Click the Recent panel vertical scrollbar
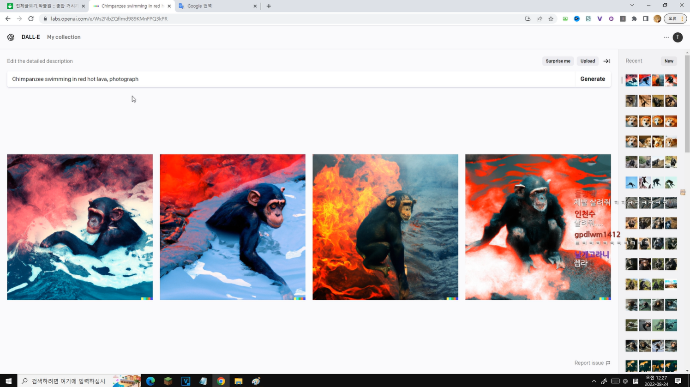This screenshot has width=690, height=387. 687,104
